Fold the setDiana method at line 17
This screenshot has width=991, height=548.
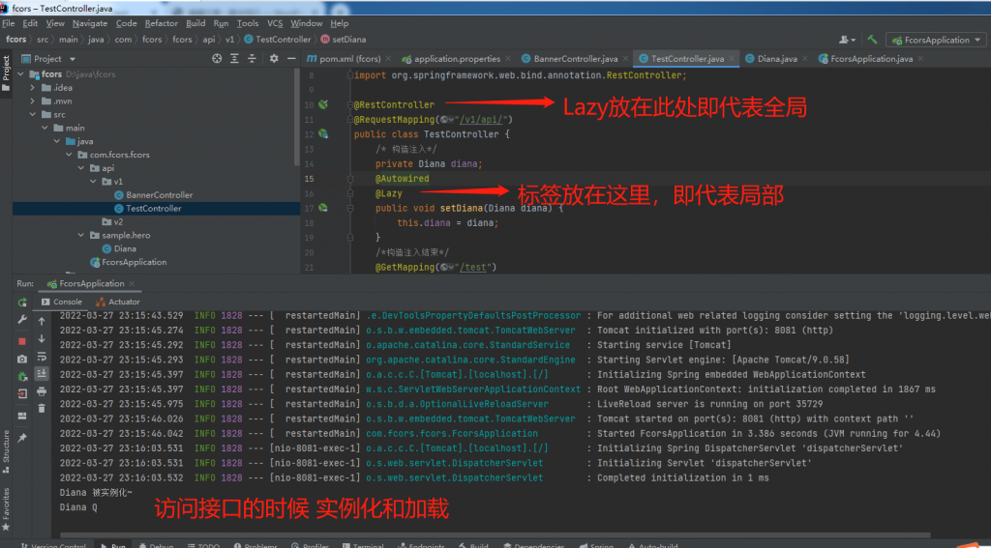pyautogui.click(x=348, y=207)
